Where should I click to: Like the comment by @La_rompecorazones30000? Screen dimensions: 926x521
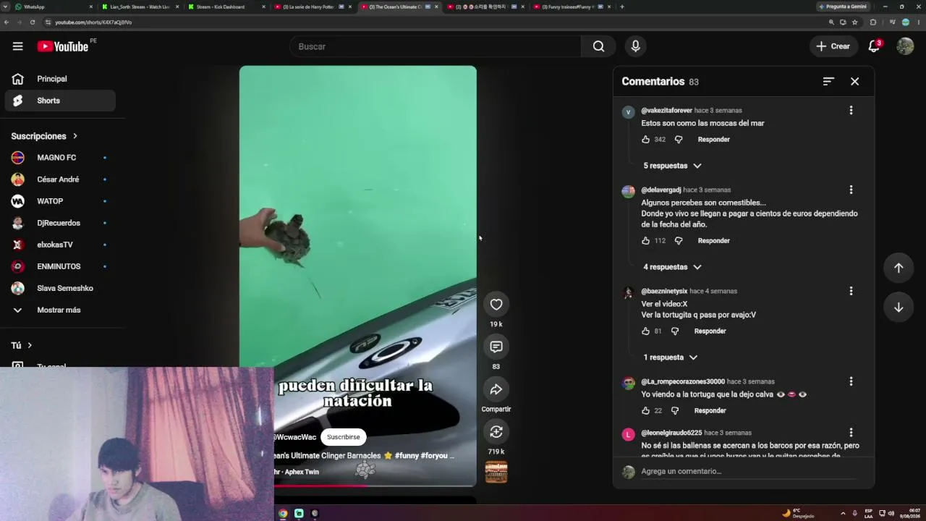(646, 410)
